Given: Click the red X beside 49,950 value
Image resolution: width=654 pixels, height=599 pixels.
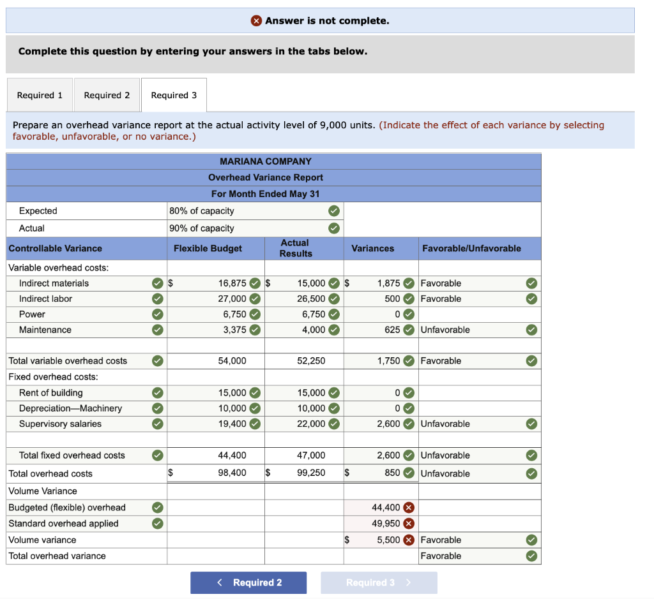Looking at the screenshot, I should tap(409, 523).
